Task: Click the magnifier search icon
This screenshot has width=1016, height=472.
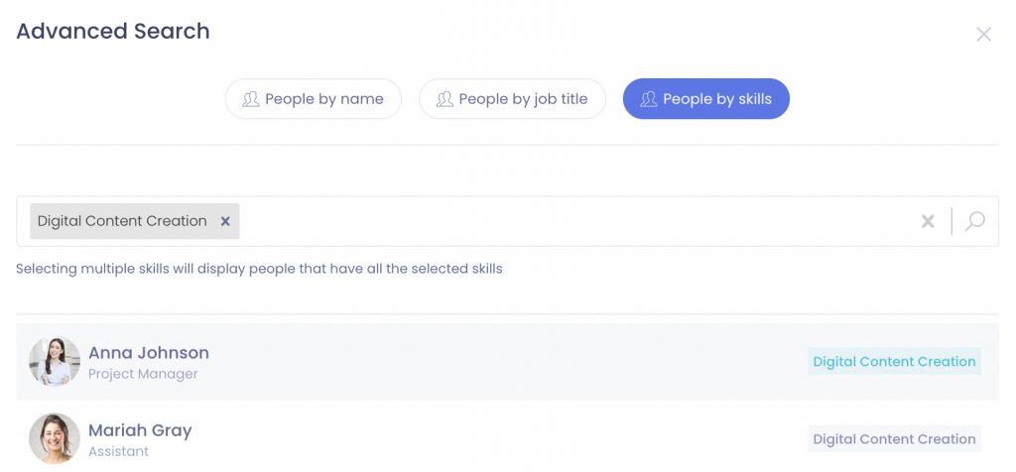Action: 975,221
